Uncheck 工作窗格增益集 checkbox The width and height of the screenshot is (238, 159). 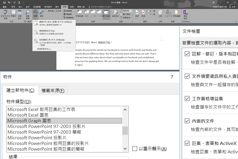[187, 98]
